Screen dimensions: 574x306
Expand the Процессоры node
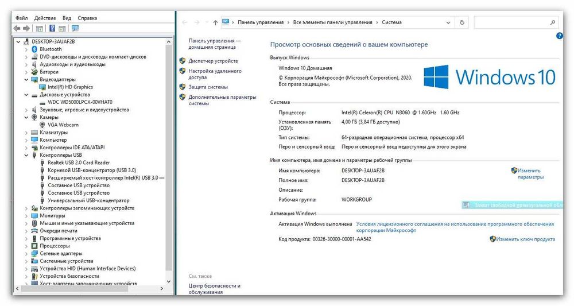pos(26,246)
